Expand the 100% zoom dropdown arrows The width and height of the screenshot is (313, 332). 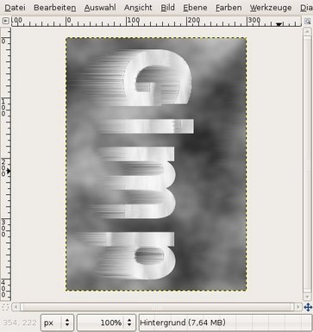129,323
